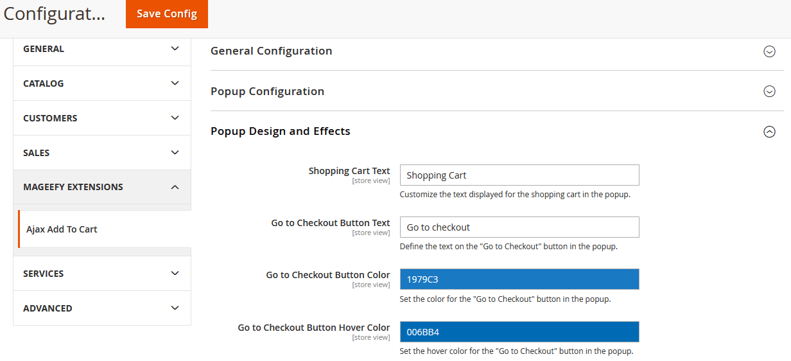Click the Shopping Cart Text field label
Viewport: 791px width, 361px height.
[x=349, y=171]
